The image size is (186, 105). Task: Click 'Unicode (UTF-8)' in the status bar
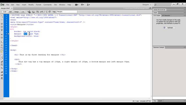[145, 101]
